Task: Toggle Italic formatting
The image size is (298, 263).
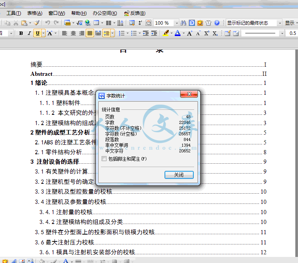Action: click(29, 33)
